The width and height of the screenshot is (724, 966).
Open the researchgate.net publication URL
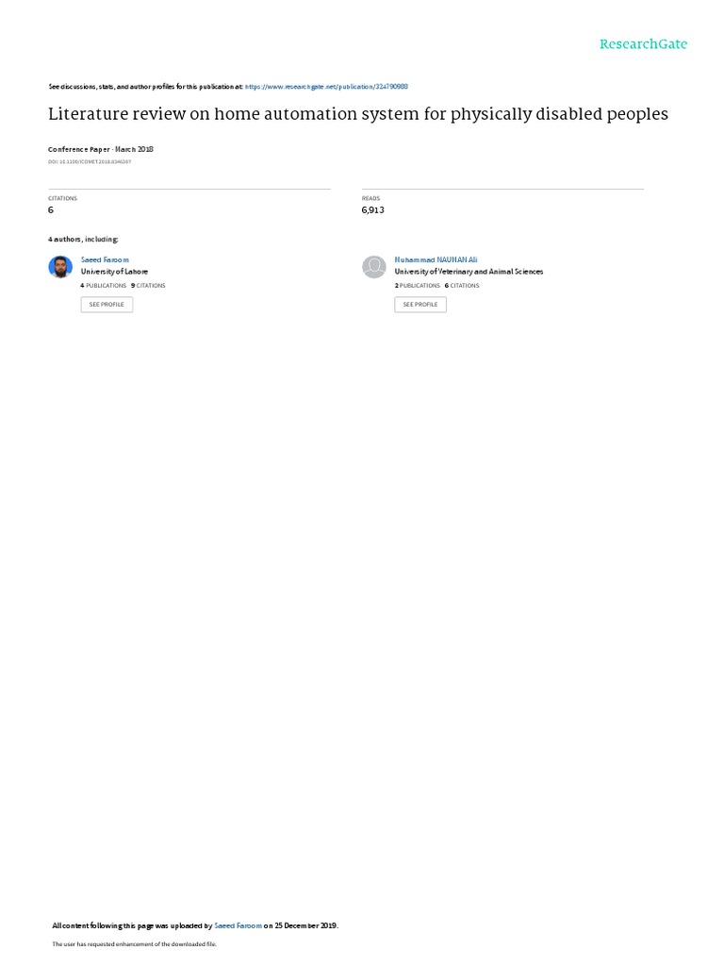pos(326,87)
